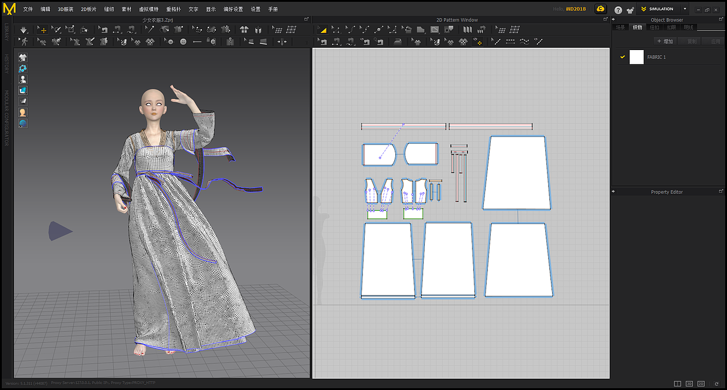Toggle the FABRIC 1 checkmark
This screenshot has width=727, height=390.
(x=622, y=57)
